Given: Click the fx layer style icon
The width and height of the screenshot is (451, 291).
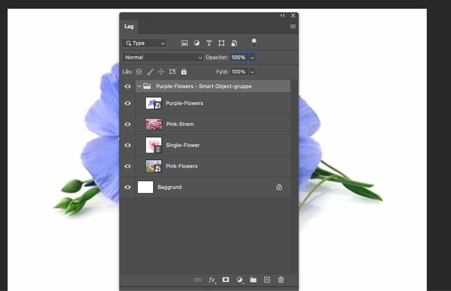Looking at the screenshot, I should click(212, 280).
